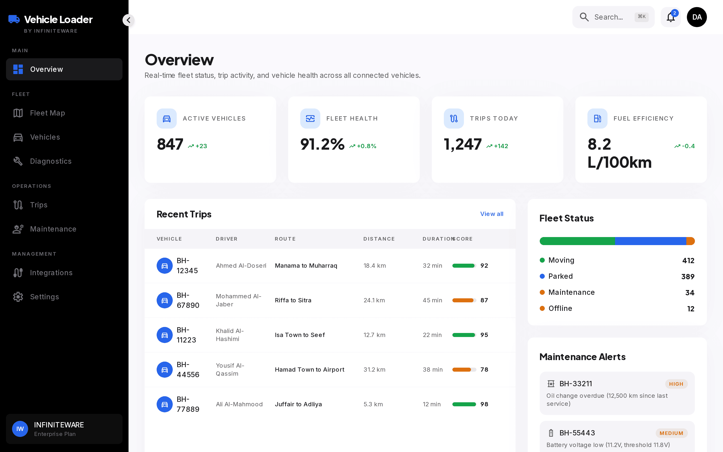The height and width of the screenshot is (452, 723).
Task: Click the Moving status green dot
Action: pos(542,260)
